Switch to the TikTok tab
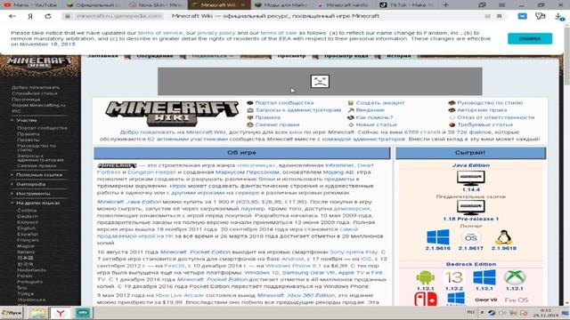570x320 pixels. coord(406,5)
